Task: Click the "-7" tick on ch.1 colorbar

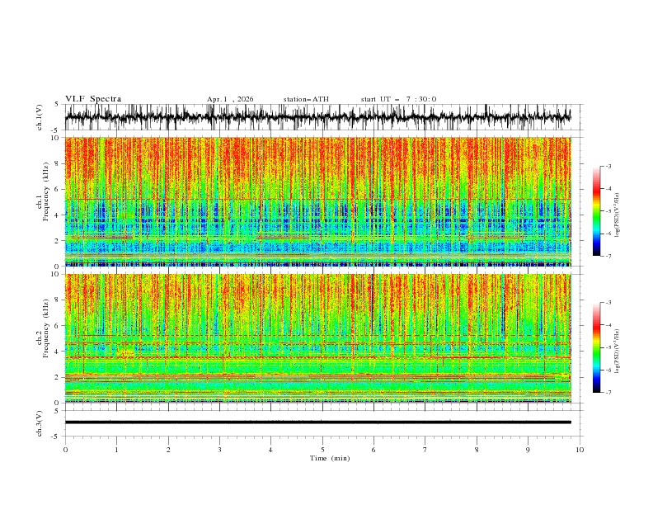Action: coord(608,256)
